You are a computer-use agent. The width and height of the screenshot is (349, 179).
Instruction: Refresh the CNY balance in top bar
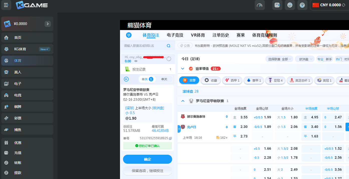point(343,5)
